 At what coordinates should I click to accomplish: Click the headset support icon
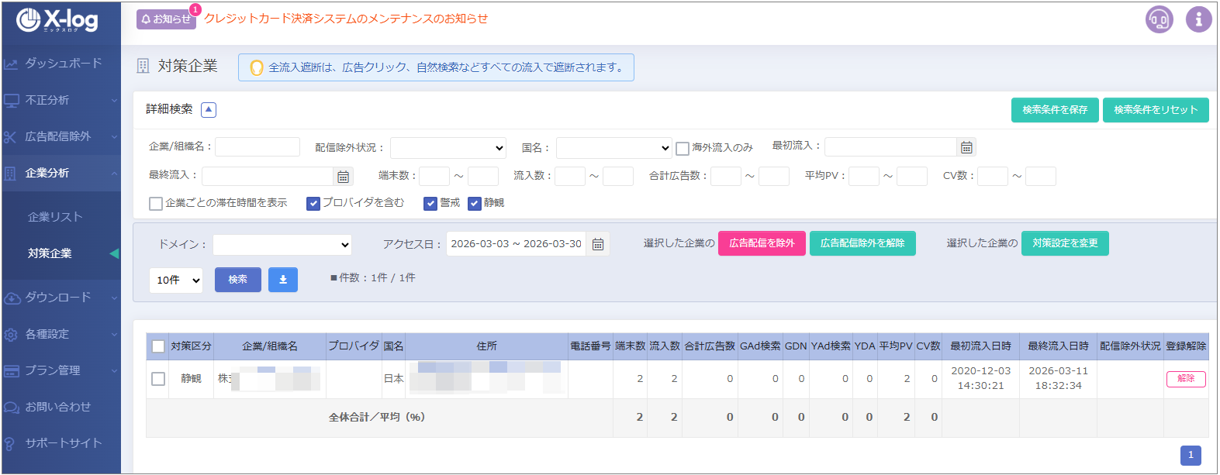[1159, 19]
